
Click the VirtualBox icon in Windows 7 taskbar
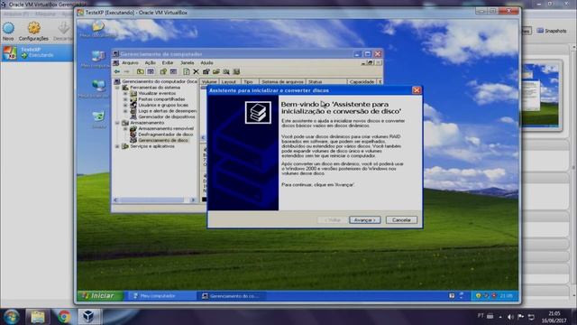point(88,317)
